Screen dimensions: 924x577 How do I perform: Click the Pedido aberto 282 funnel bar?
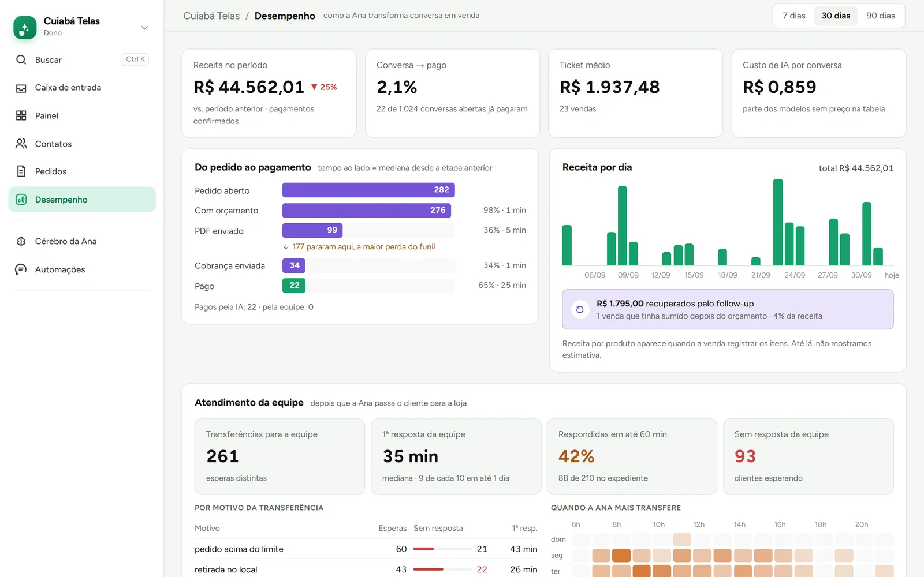coord(368,190)
